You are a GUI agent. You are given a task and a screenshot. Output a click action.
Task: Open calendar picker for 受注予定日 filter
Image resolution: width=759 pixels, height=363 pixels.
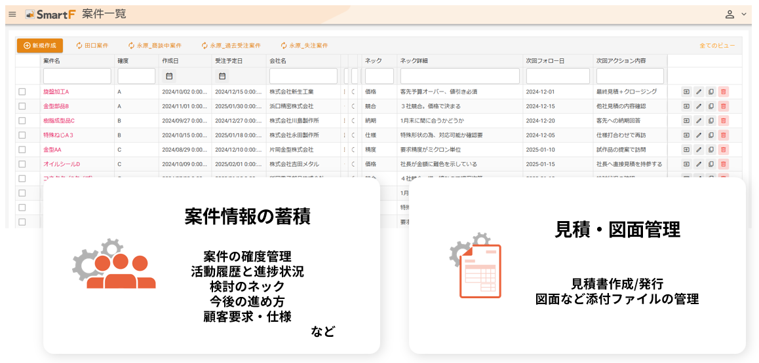pyautogui.click(x=223, y=76)
